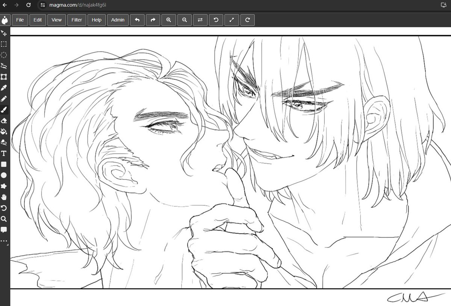Select the Ellipse shape tool

click(x=4, y=175)
